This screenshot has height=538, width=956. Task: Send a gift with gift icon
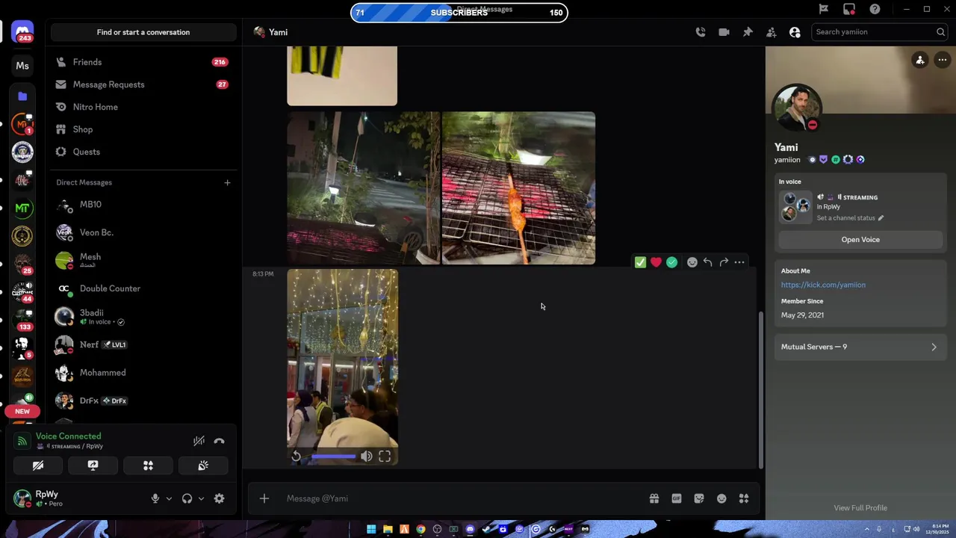654,498
